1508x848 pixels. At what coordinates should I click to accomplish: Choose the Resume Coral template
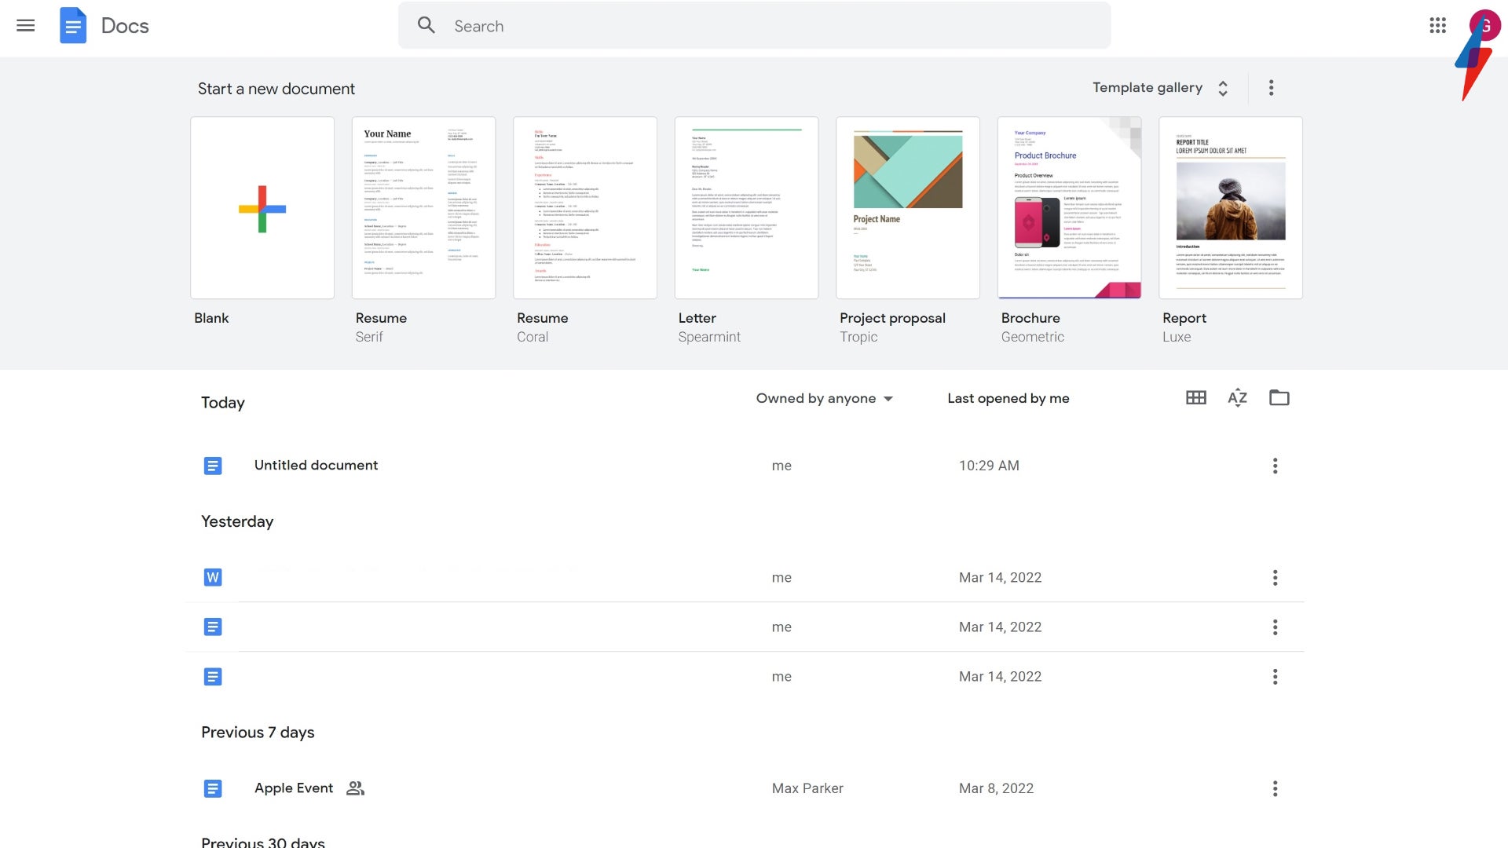[585, 208]
